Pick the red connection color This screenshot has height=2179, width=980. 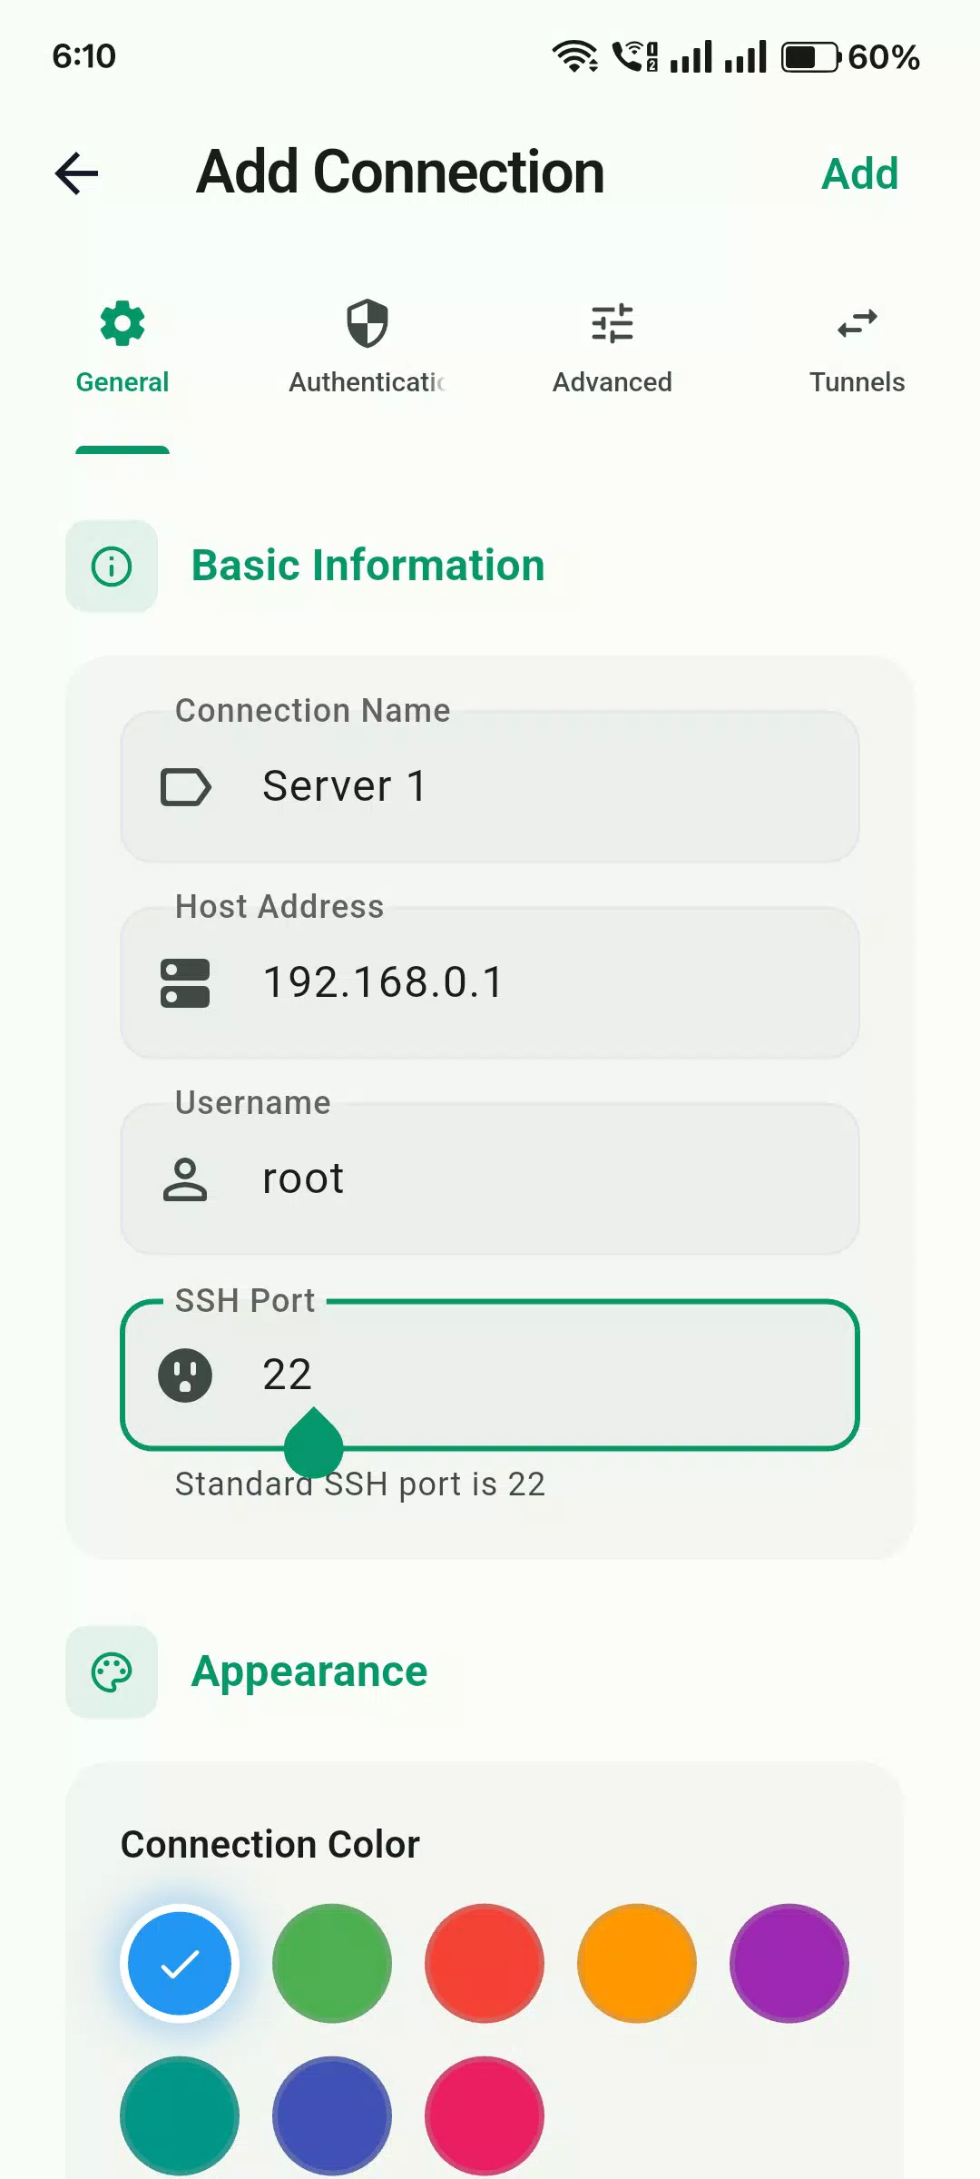click(485, 1964)
